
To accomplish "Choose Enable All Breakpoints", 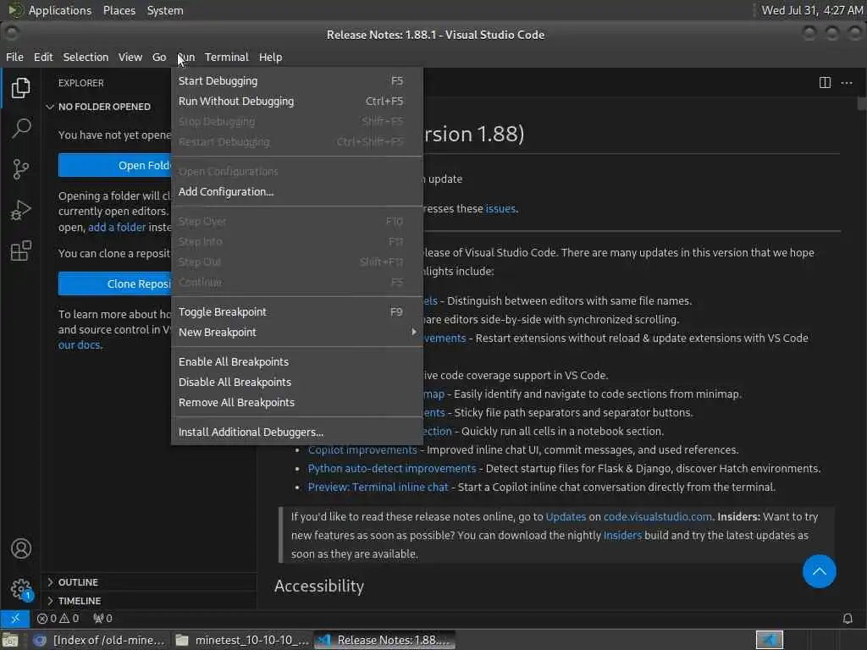I will point(297,361).
